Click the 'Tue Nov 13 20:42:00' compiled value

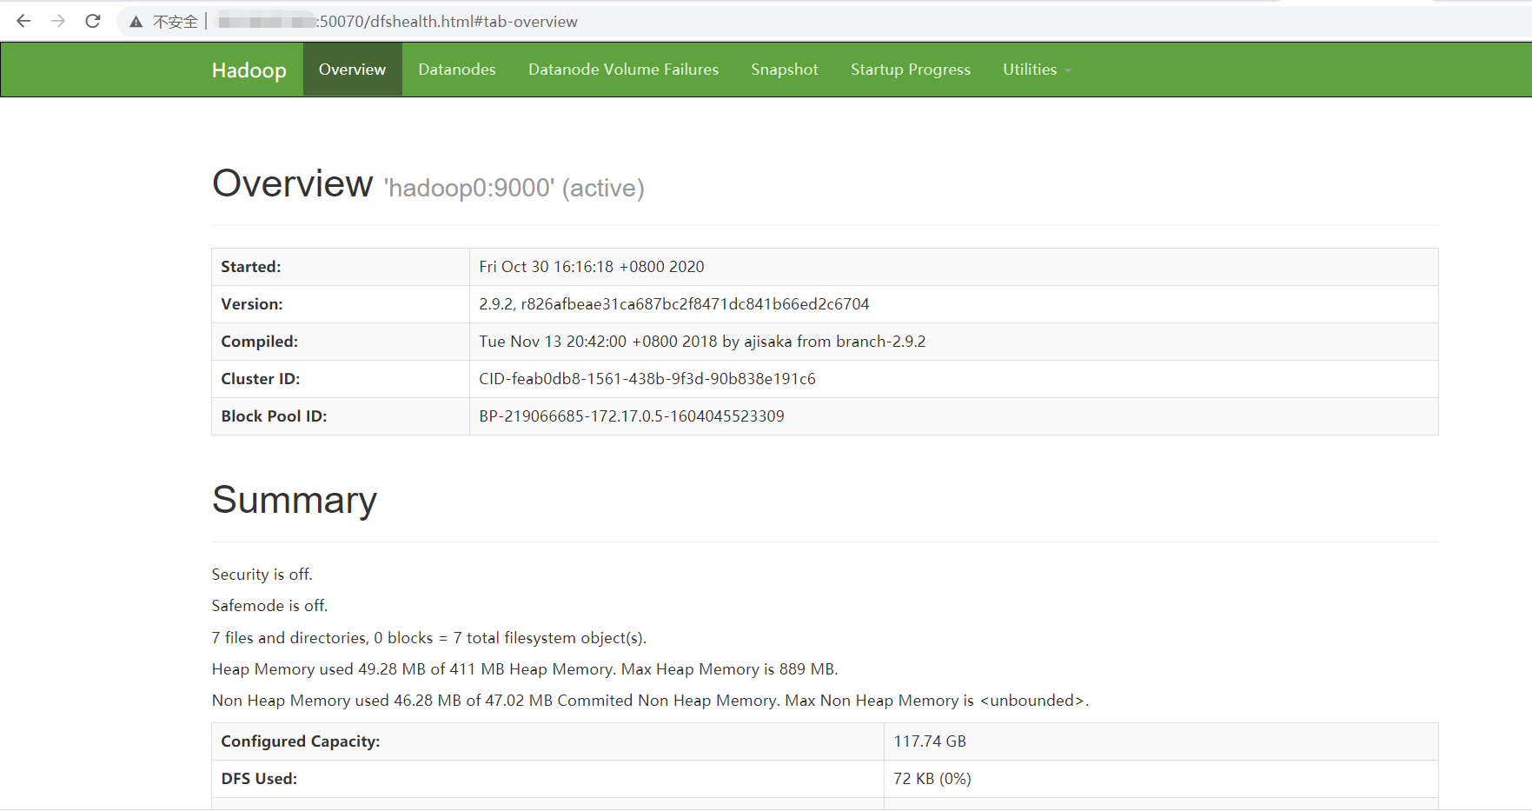702,342
